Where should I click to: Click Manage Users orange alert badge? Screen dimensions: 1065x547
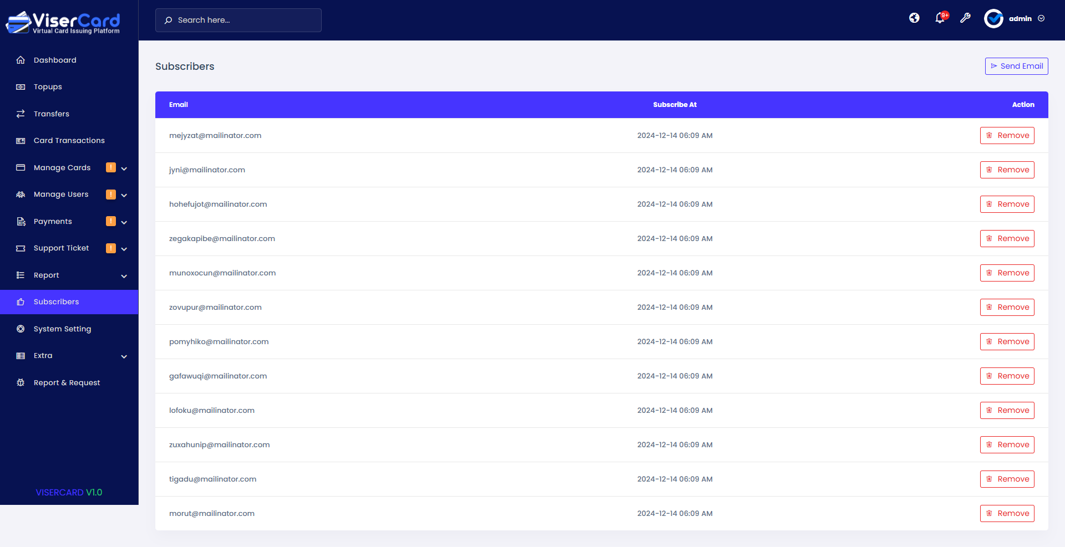click(x=111, y=195)
